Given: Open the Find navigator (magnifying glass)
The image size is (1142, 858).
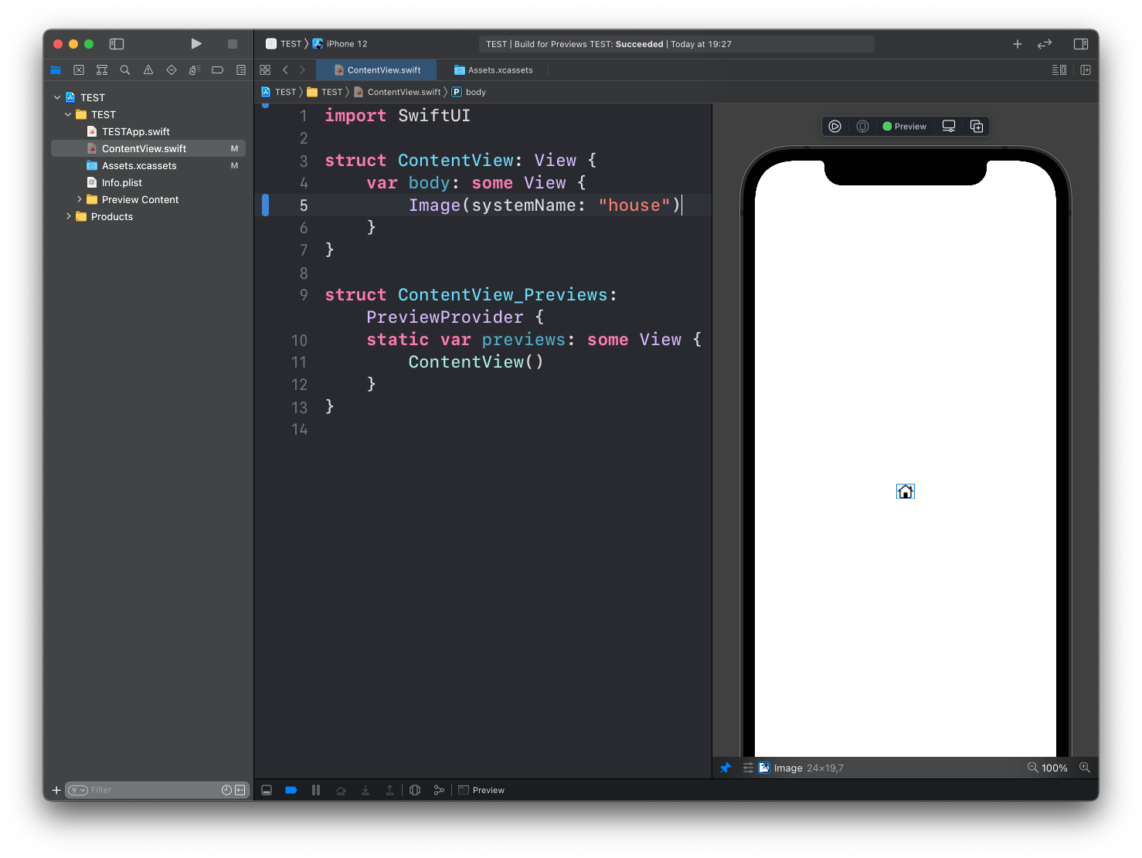Looking at the screenshot, I should pos(125,70).
